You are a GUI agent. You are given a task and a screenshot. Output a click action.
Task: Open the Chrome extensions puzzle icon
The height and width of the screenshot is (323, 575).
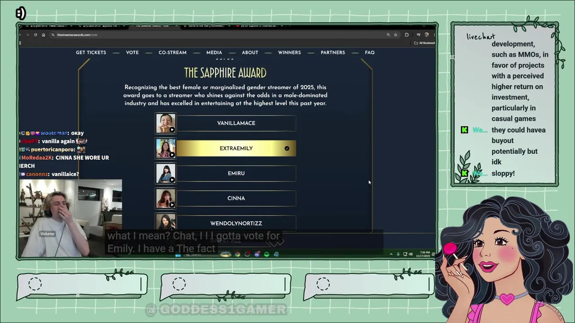pos(407,35)
